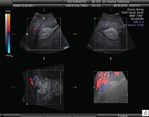The width and height of the screenshot is (149, 117).
Task: Click the orange baseline marker beside color scale
Action: click(13, 34)
